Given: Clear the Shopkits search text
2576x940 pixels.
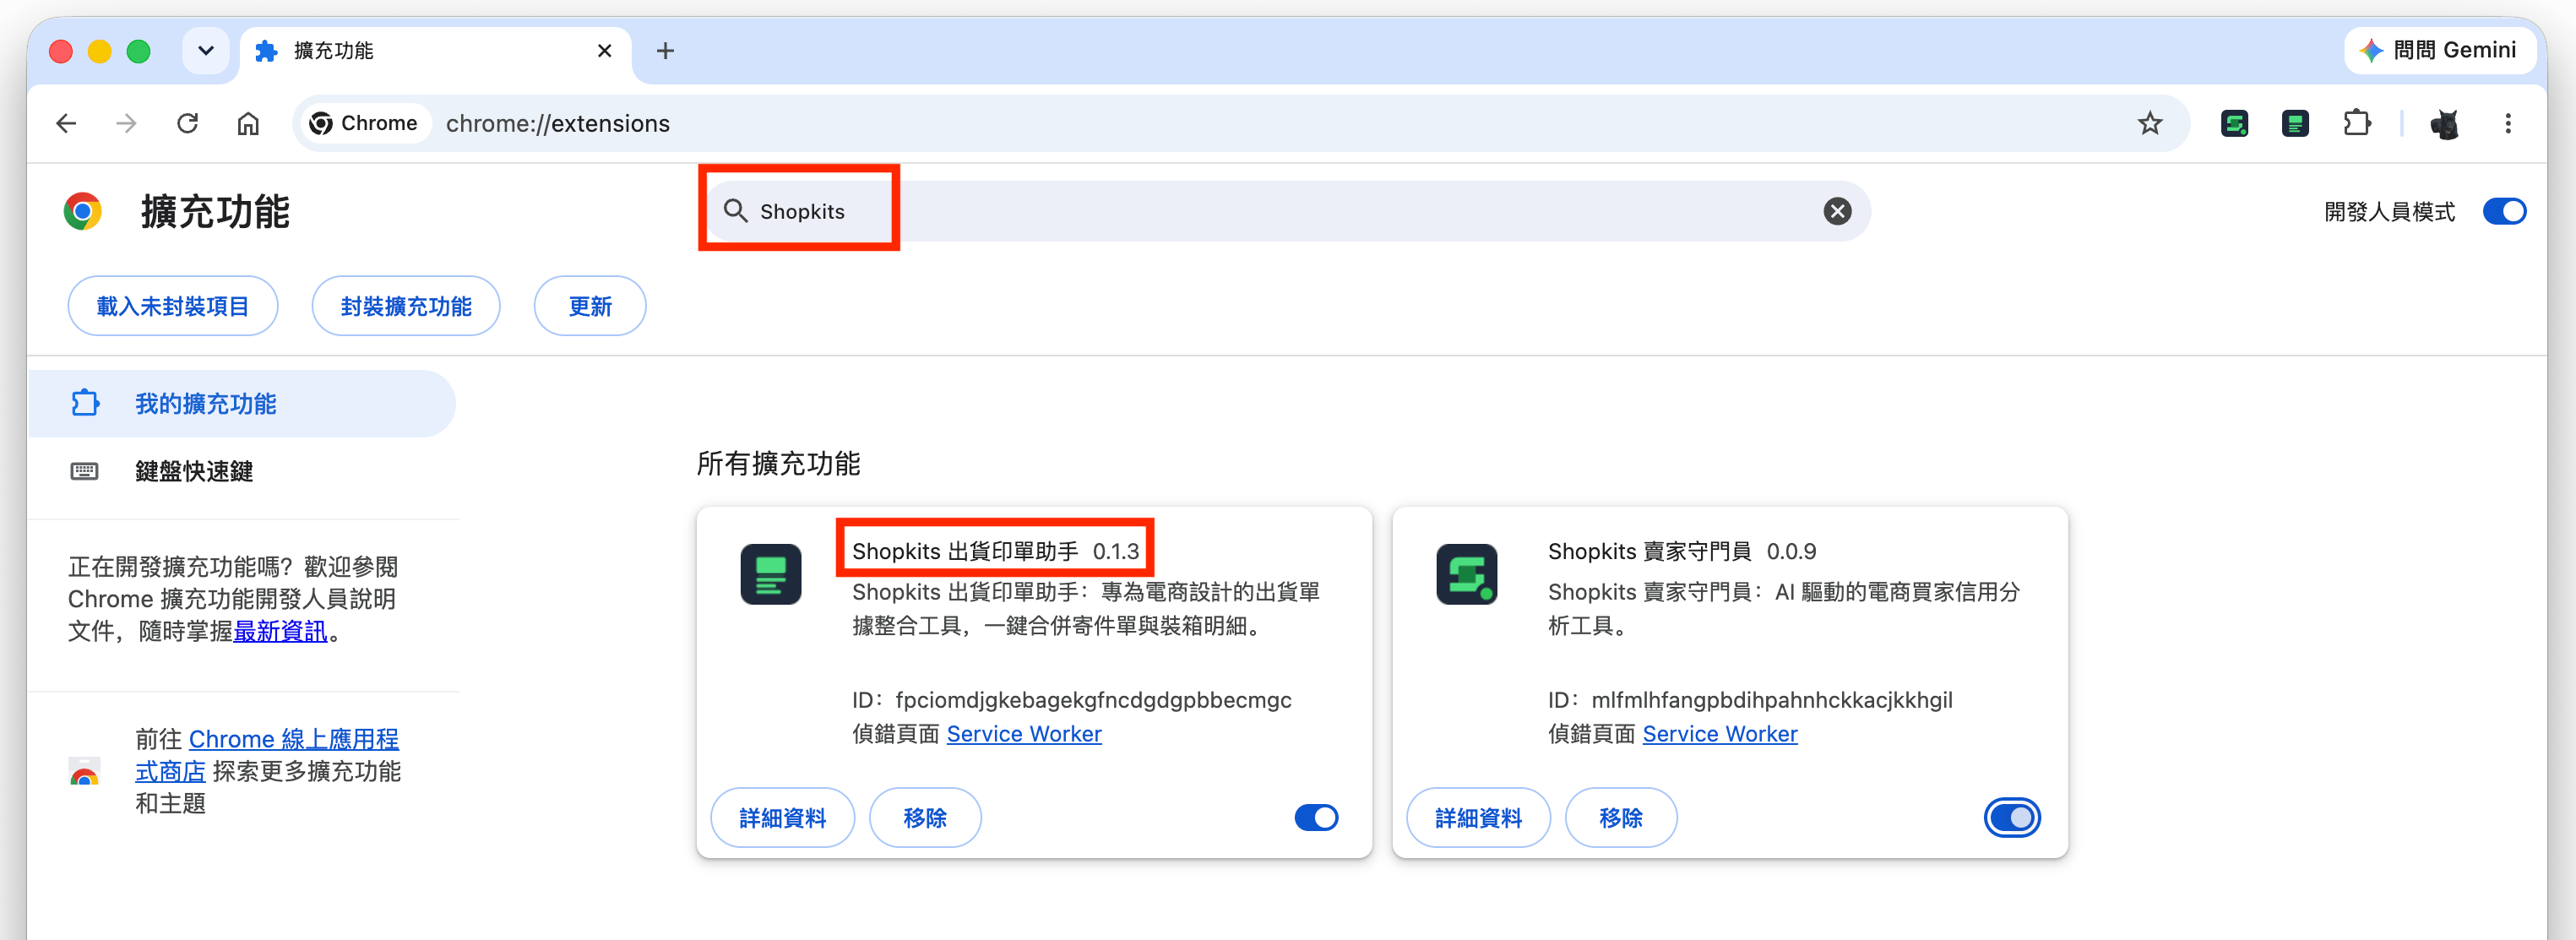Looking at the screenshot, I should [1837, 211].
